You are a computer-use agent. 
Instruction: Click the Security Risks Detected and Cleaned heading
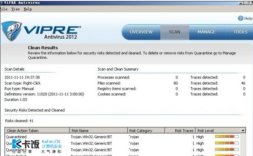pos(35,110)
